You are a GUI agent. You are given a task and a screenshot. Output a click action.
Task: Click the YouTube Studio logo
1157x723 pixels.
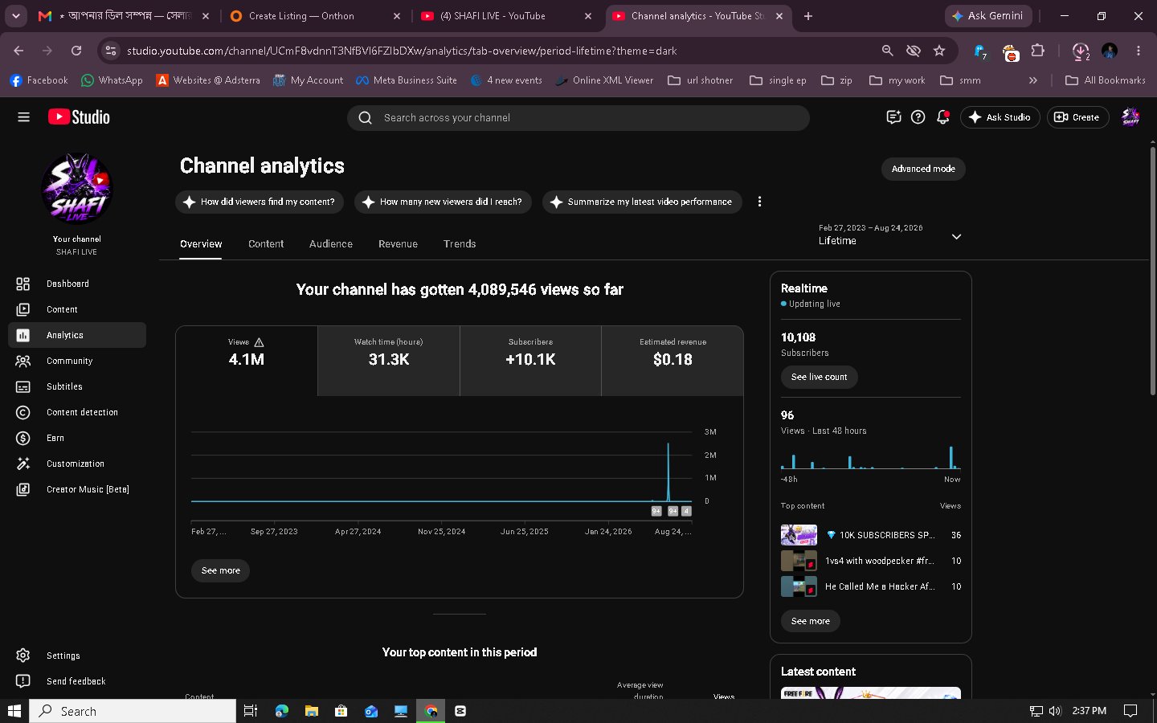[x=79, y=117]
